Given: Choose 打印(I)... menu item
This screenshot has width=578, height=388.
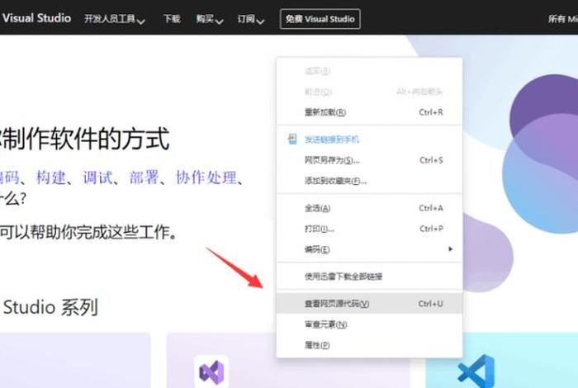Looking at the screenshot, I should tap(369, 229).
